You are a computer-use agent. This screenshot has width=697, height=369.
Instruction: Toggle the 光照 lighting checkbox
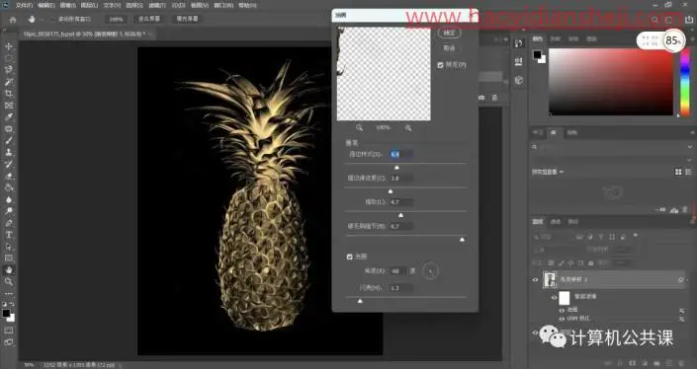pos(349,257)
